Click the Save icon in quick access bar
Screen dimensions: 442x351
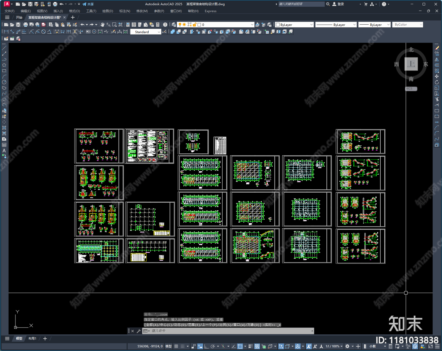(30, 4)
